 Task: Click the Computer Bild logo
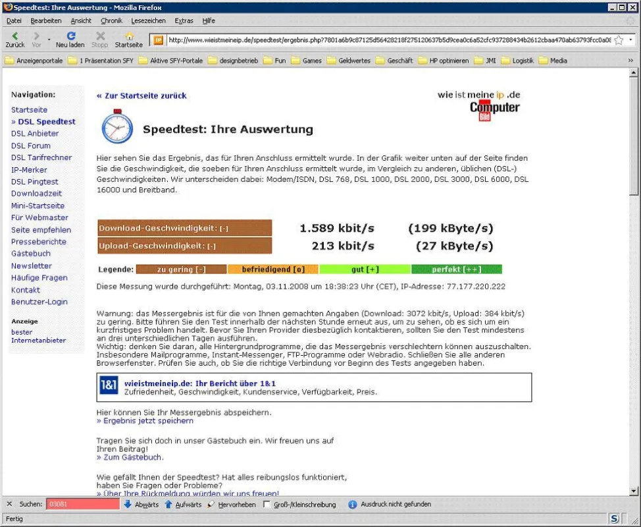pos(495,111)
